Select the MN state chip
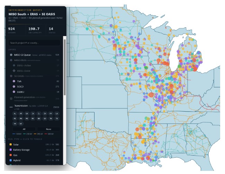The width and height of the screenshot is (225, 174). pyautogui.click(x=21, y=119)
